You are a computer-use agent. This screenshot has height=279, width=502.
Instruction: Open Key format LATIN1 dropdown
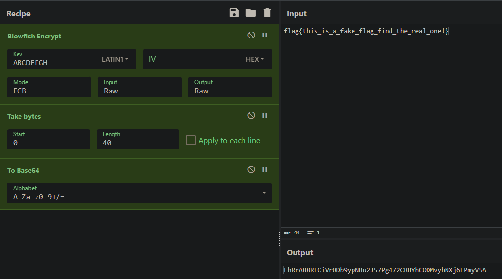115,59
